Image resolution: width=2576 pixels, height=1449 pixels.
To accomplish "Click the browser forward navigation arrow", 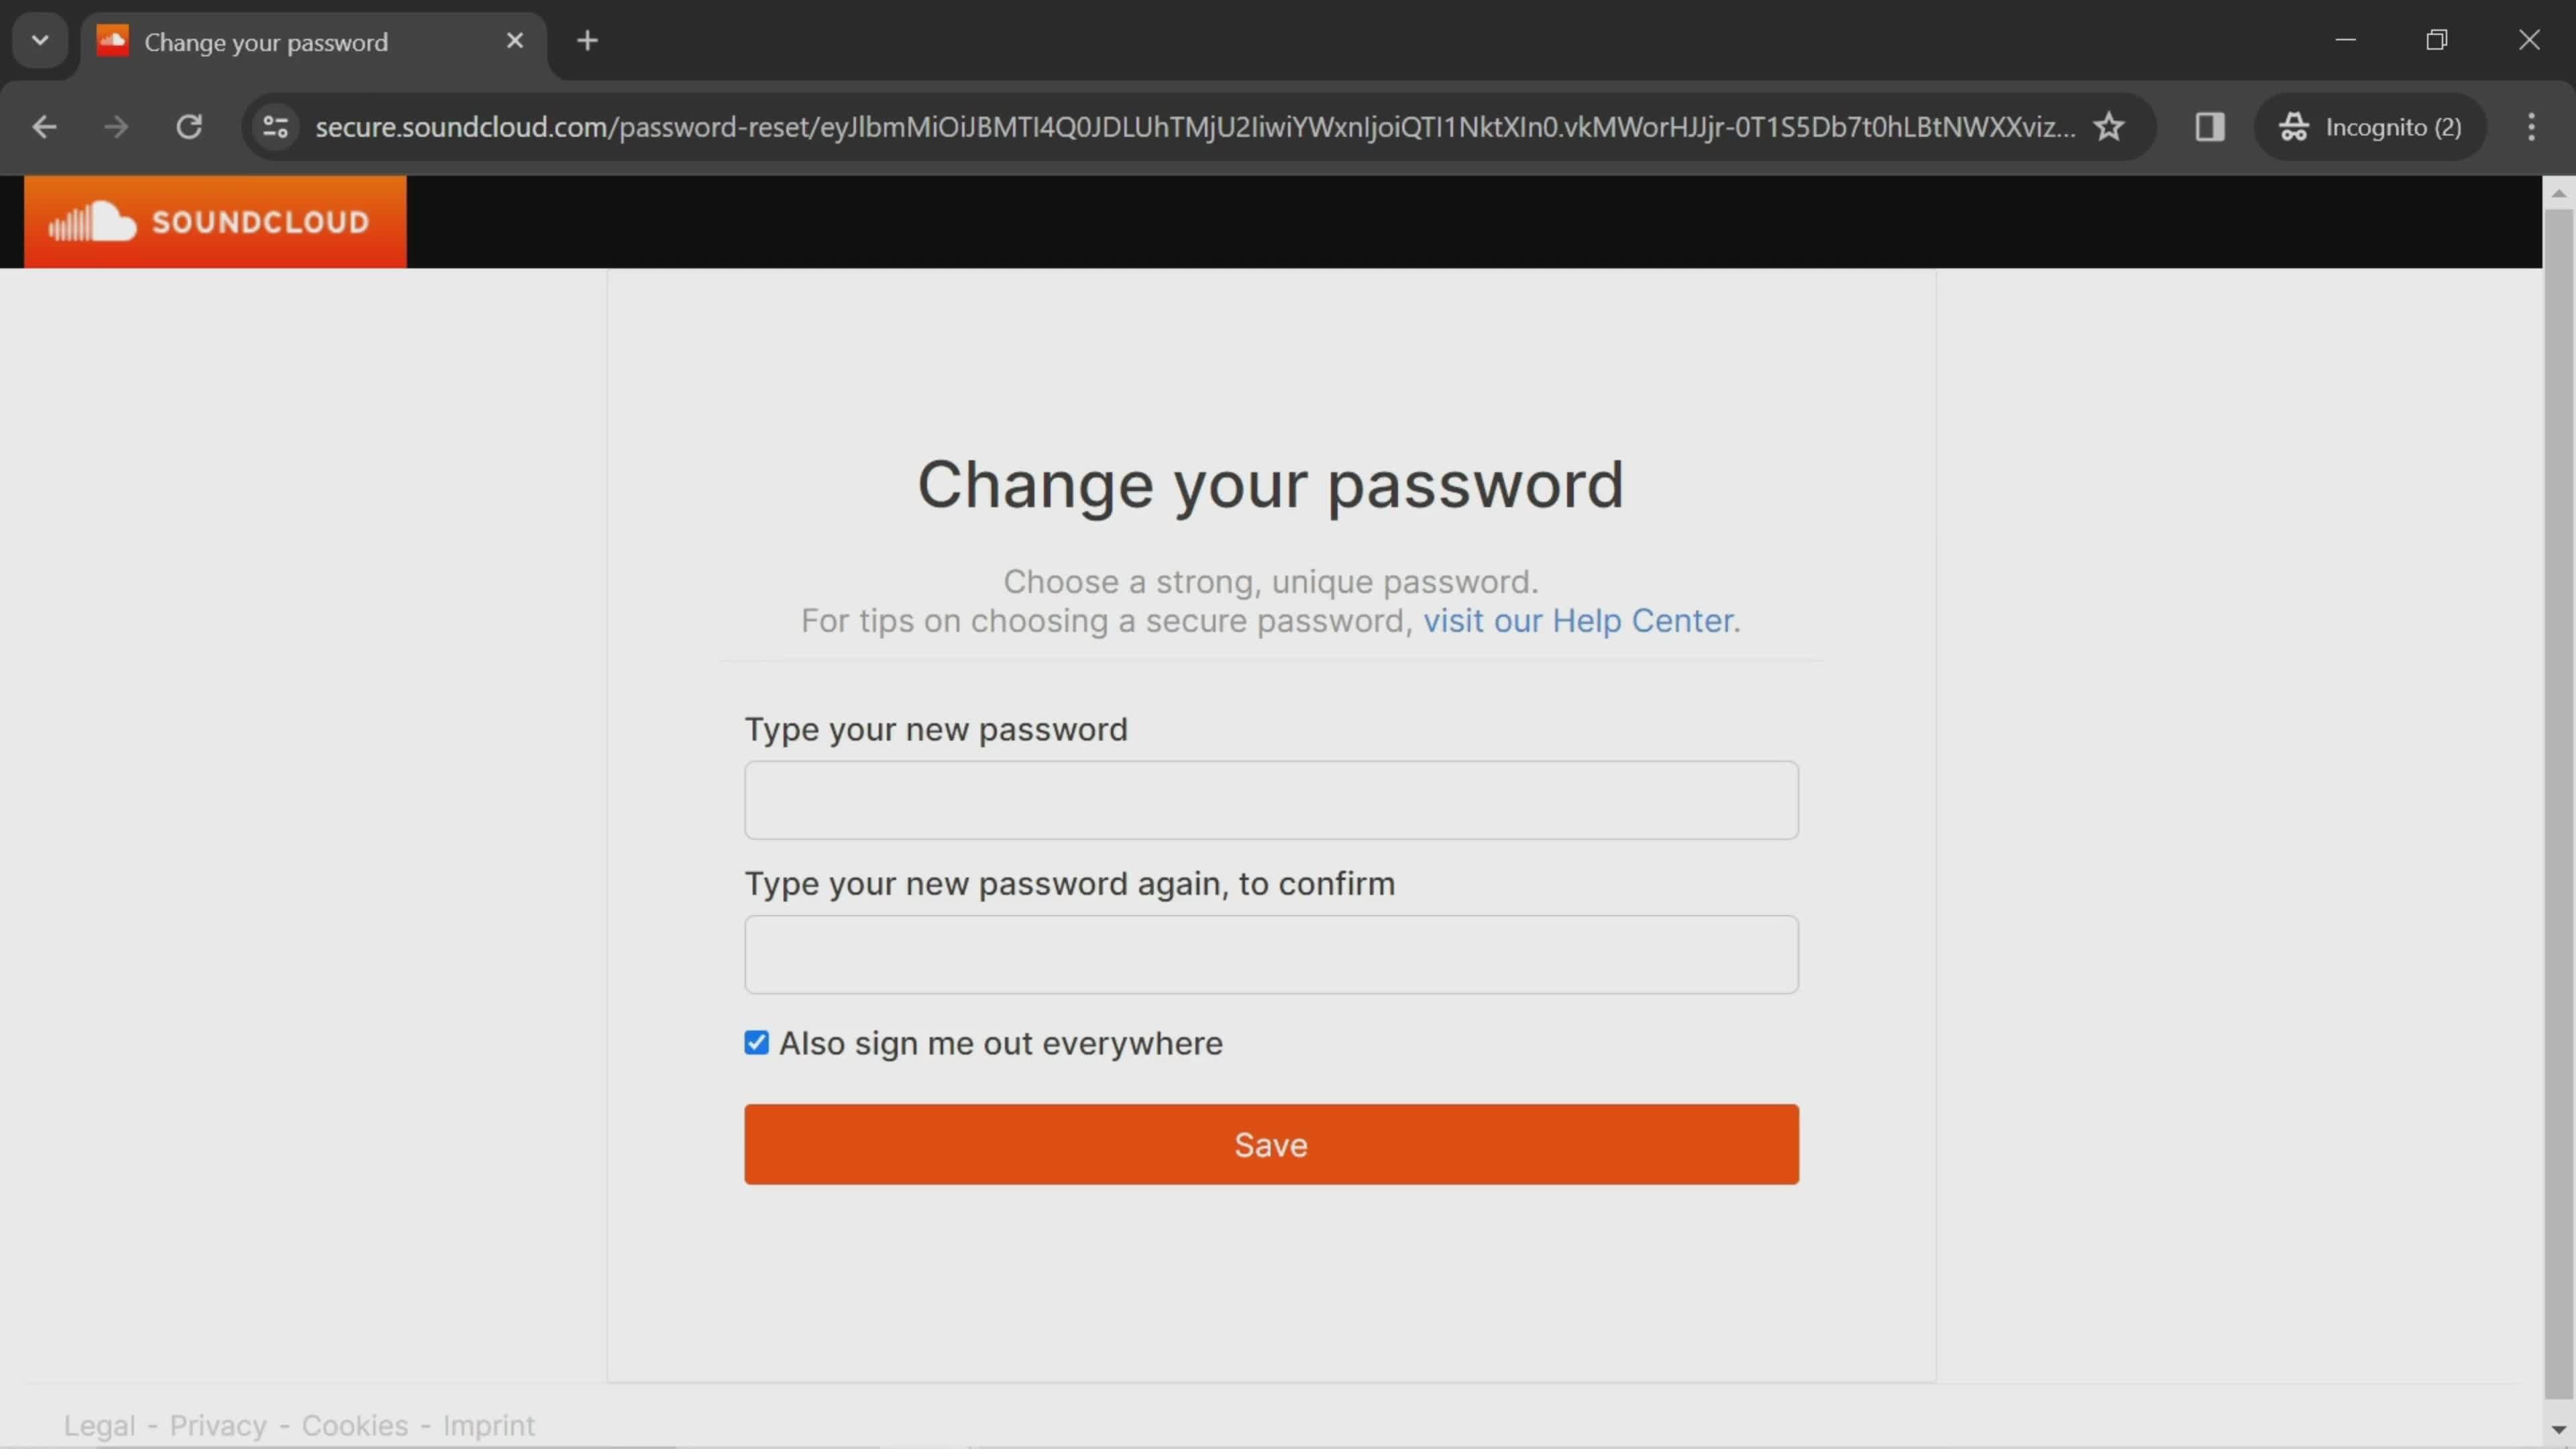I will pyautogui.click(x=113, y=125).
